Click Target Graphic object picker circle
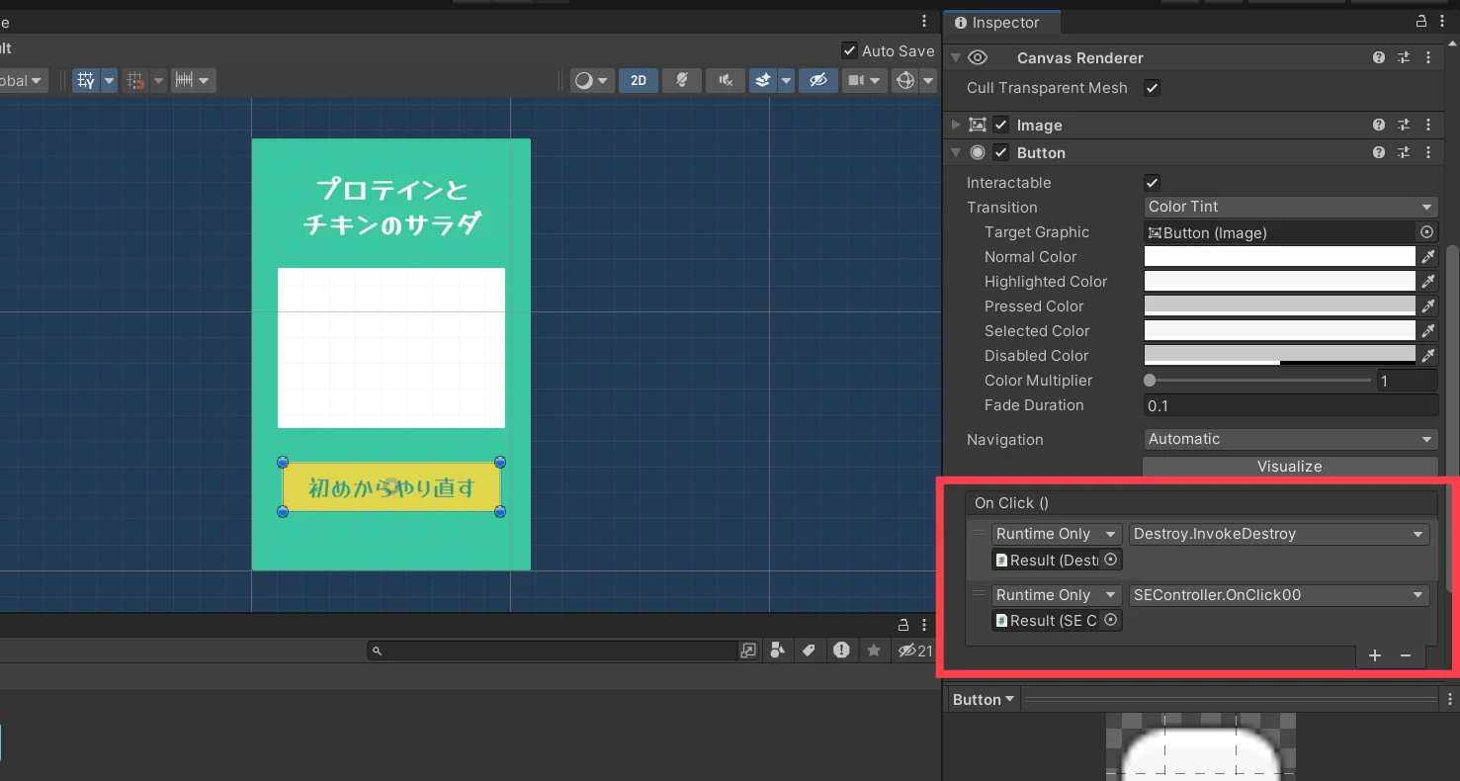Screen dimensions: 1460x781 [x=1426, y=232]
